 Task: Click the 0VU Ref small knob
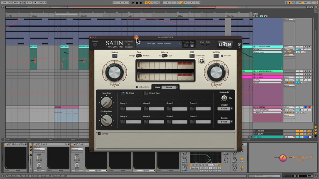pyautogui.click(x=201, y=60)
